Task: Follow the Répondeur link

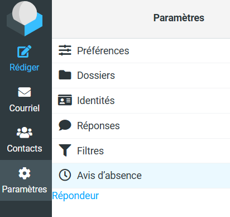Action: point(75,196)
